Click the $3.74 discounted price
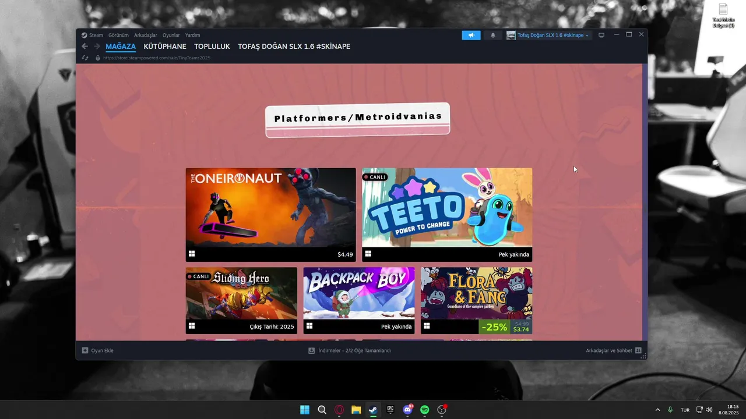Screen dimensions: 746x419 521,329
